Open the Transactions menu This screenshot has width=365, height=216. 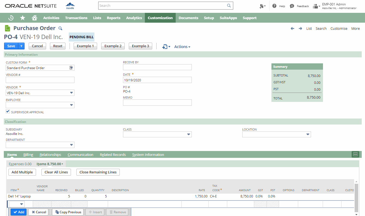pos(76,18)
